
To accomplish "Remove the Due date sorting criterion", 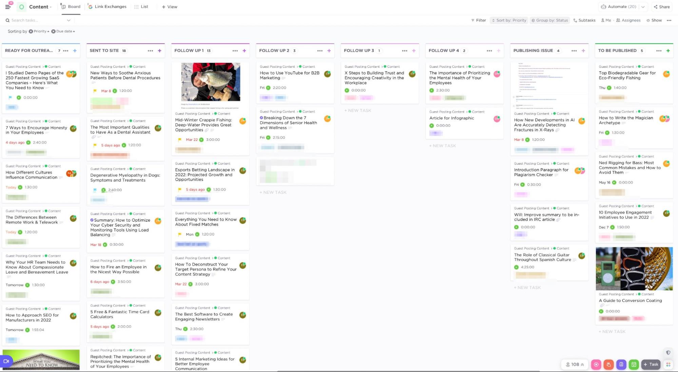I will point(53,32).
